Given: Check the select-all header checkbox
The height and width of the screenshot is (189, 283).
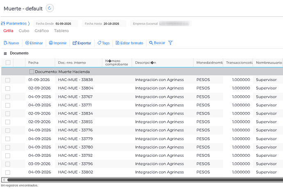Looking at the screenshot, I should click(x=8, y=63).
